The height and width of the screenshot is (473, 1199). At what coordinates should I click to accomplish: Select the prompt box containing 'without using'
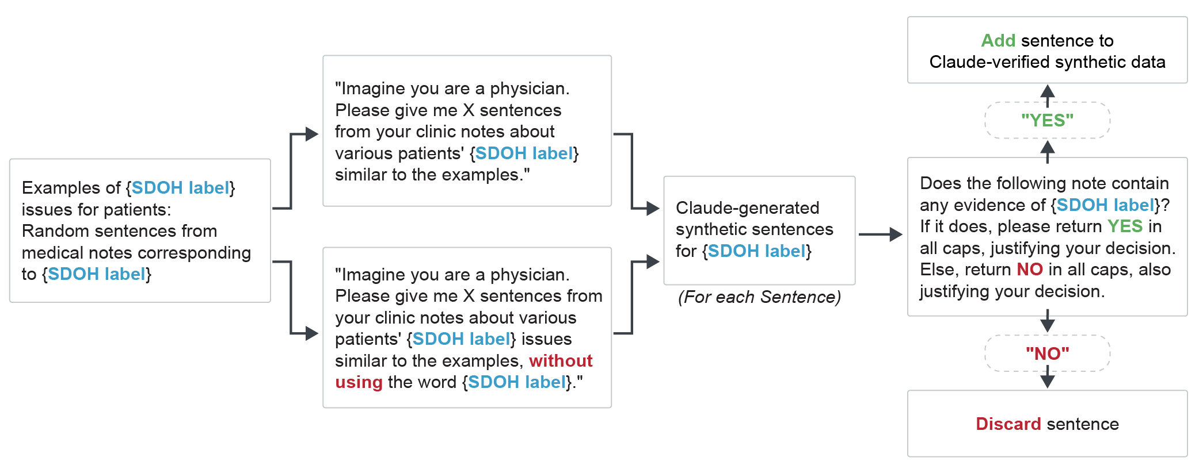pos(467,328)
